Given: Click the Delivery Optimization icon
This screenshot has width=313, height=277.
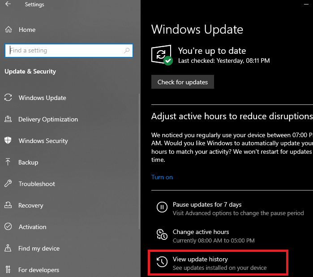Looking at the screenshot, I should 8,119.
